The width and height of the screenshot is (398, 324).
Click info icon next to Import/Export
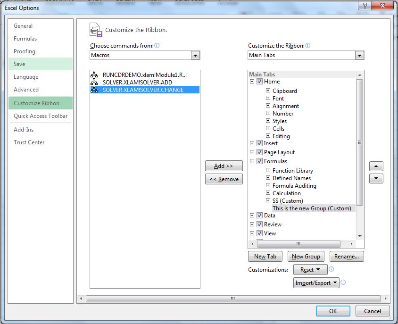[343, 282]
